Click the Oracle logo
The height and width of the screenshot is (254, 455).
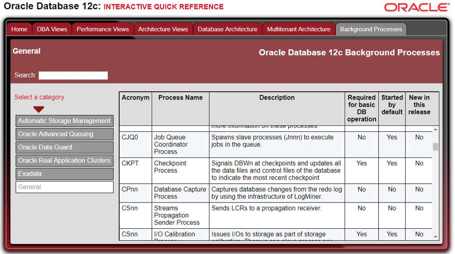click(417, 7)
